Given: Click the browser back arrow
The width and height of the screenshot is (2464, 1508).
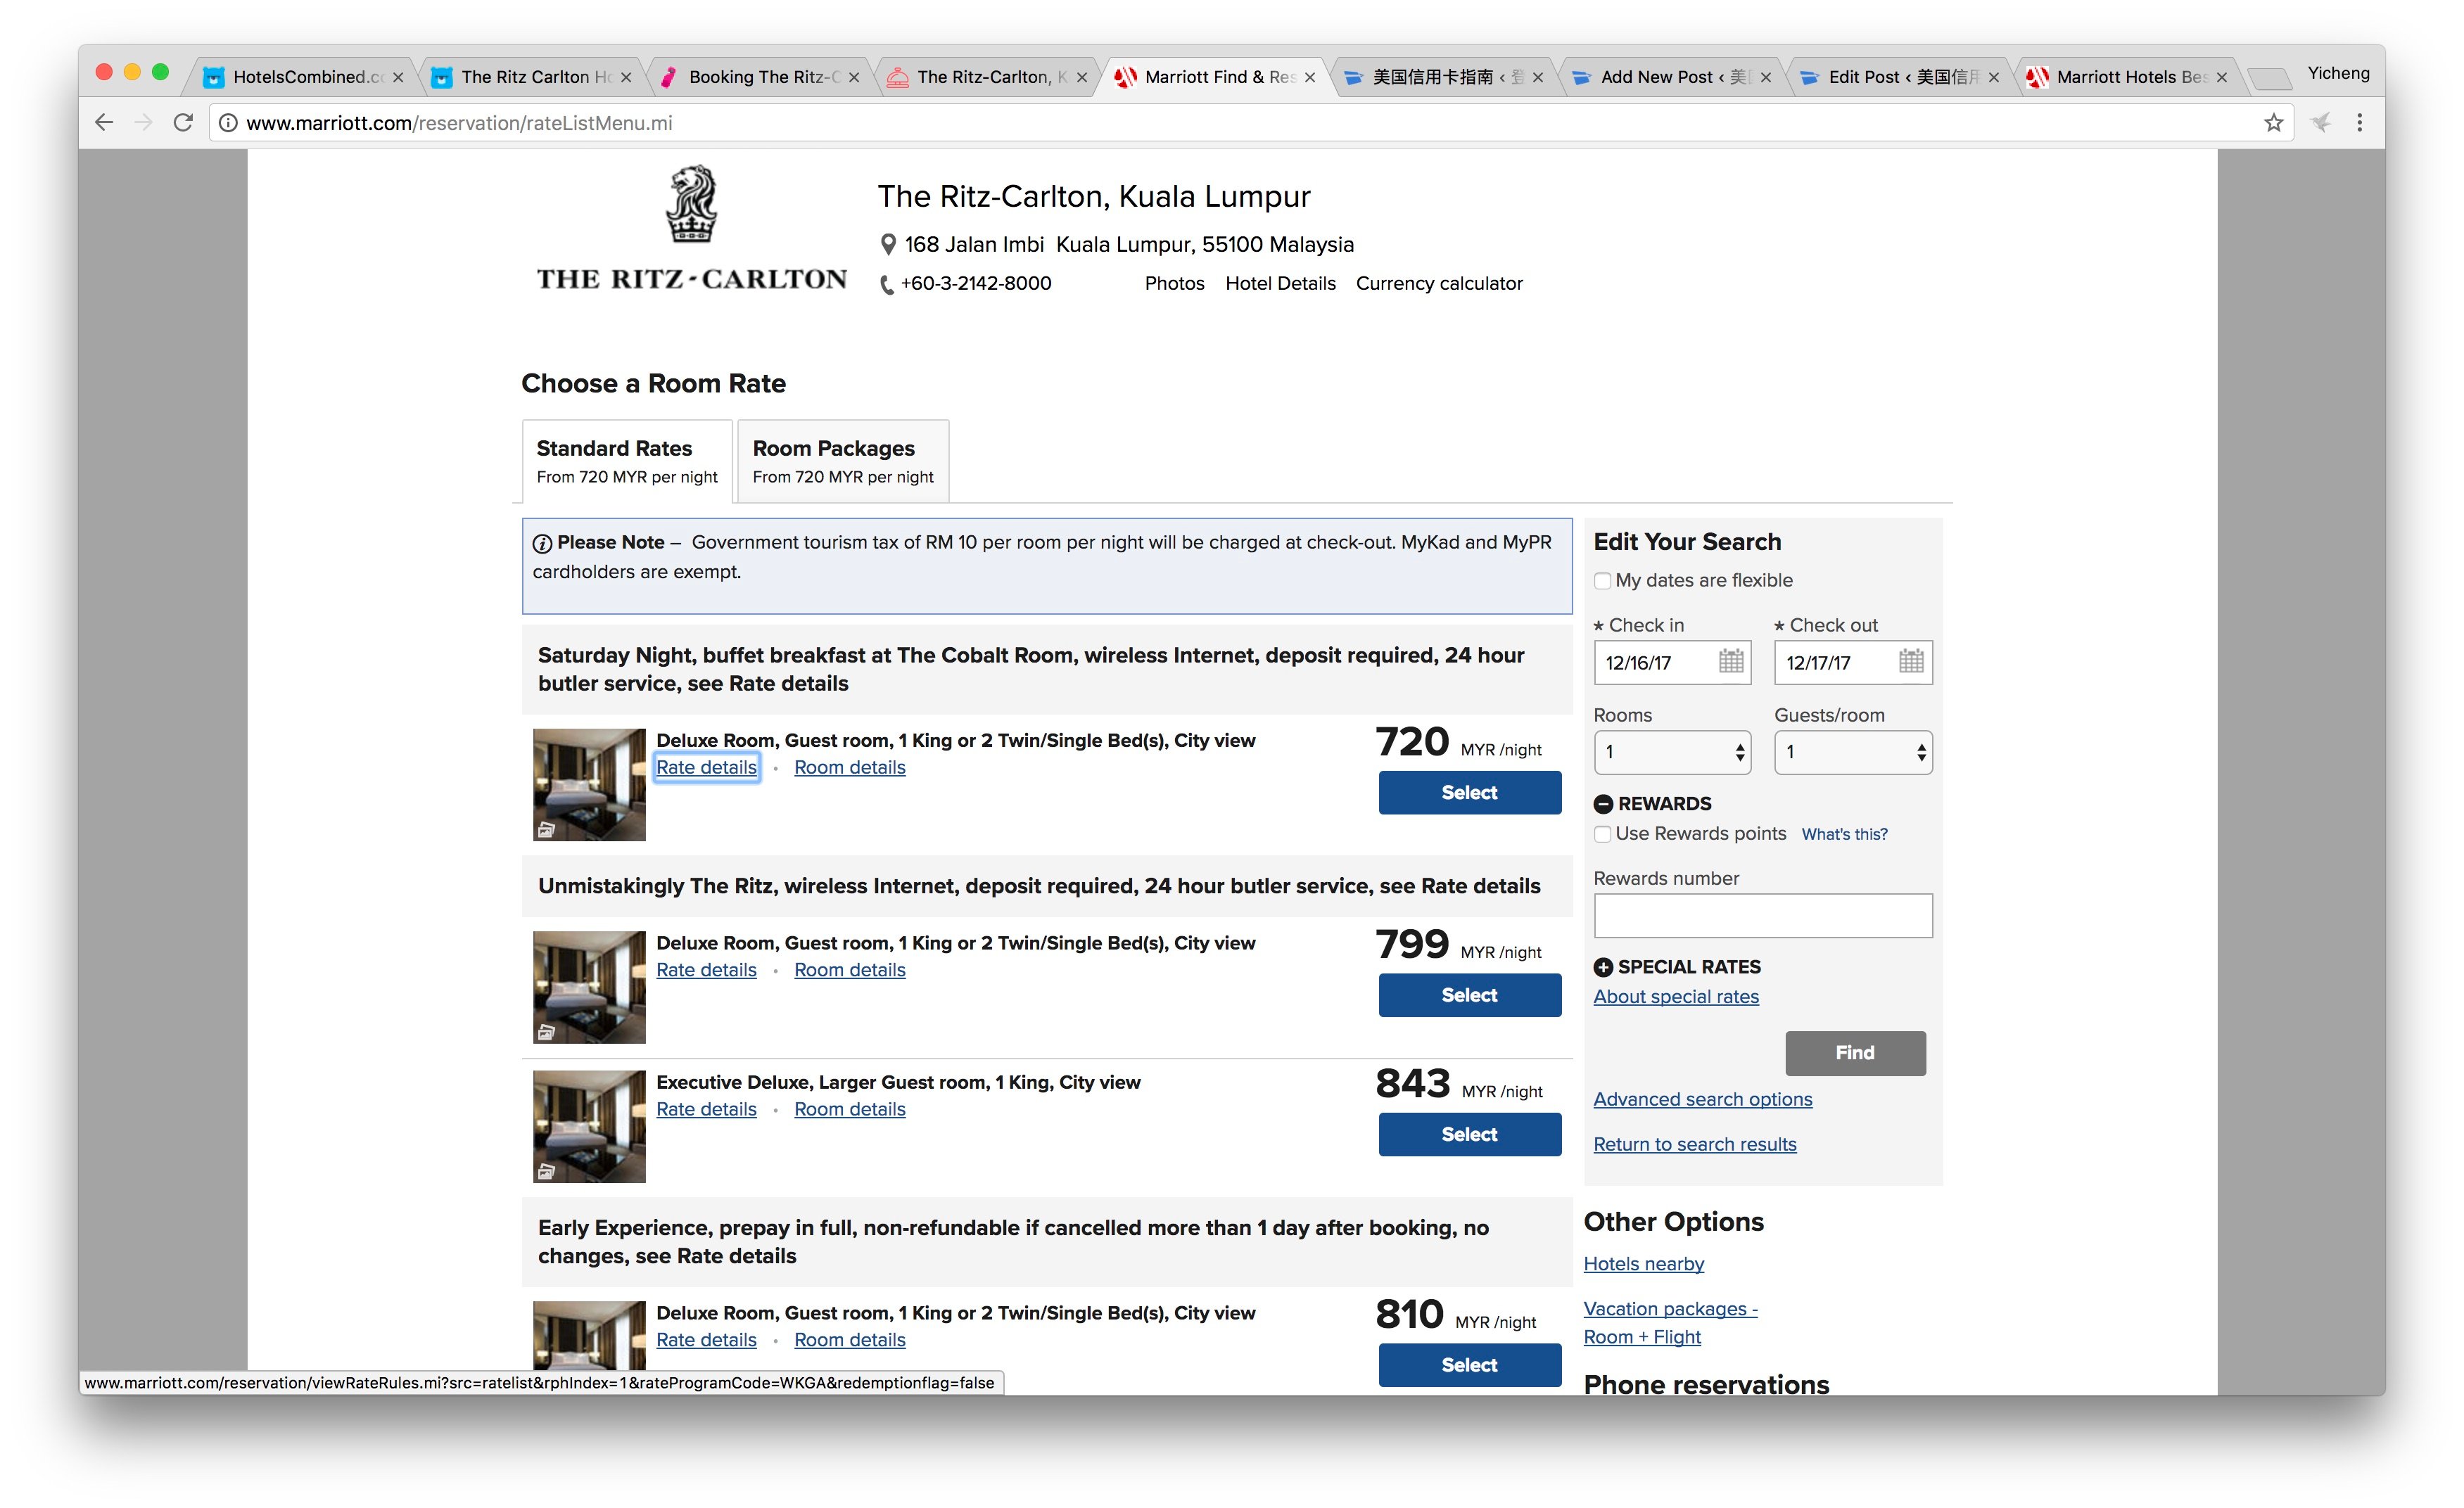Looking at the screenshot, I should pos(104,123).
